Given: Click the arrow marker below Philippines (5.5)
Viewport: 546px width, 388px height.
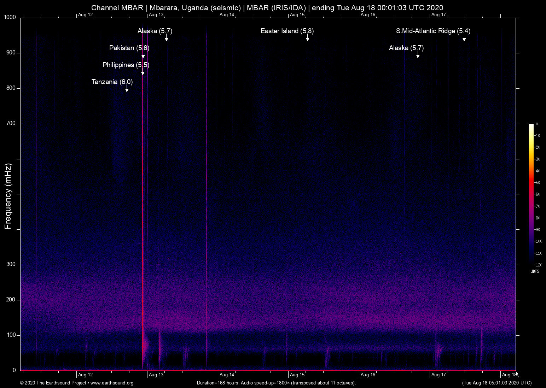Looking at the screenshot, I should pos(143,73).
